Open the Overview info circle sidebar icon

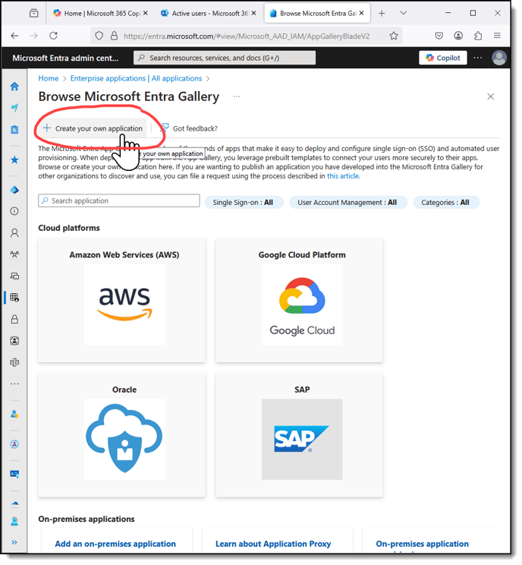(14, 212)
